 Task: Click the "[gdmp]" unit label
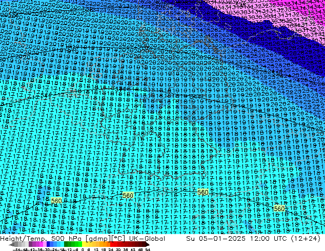[98, 239]
